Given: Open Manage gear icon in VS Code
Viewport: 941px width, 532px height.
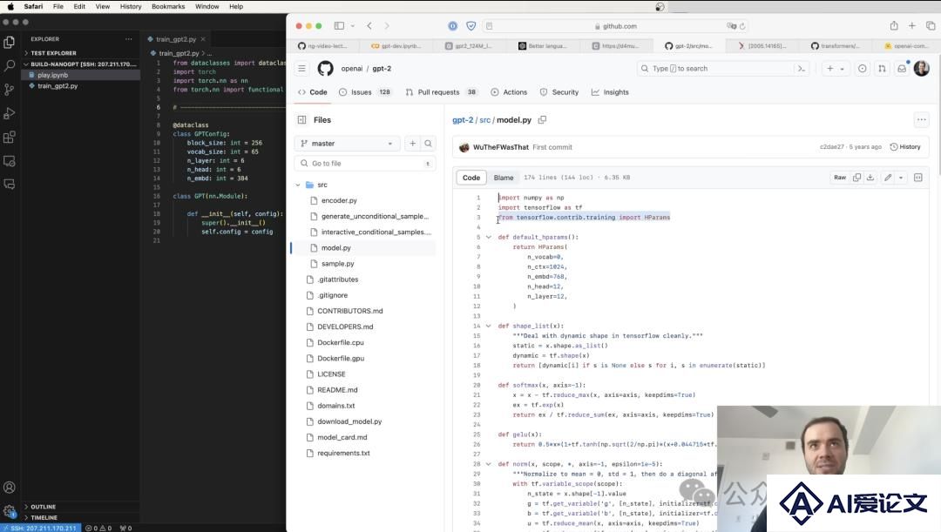Looking at the screenshot, I should (x=9, y=512).
